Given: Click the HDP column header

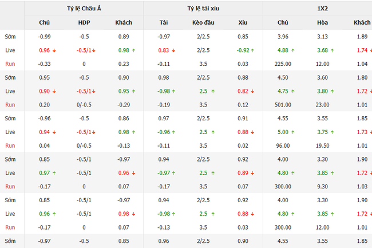Looking at the screenshot, I should click(x=84, y=23).
